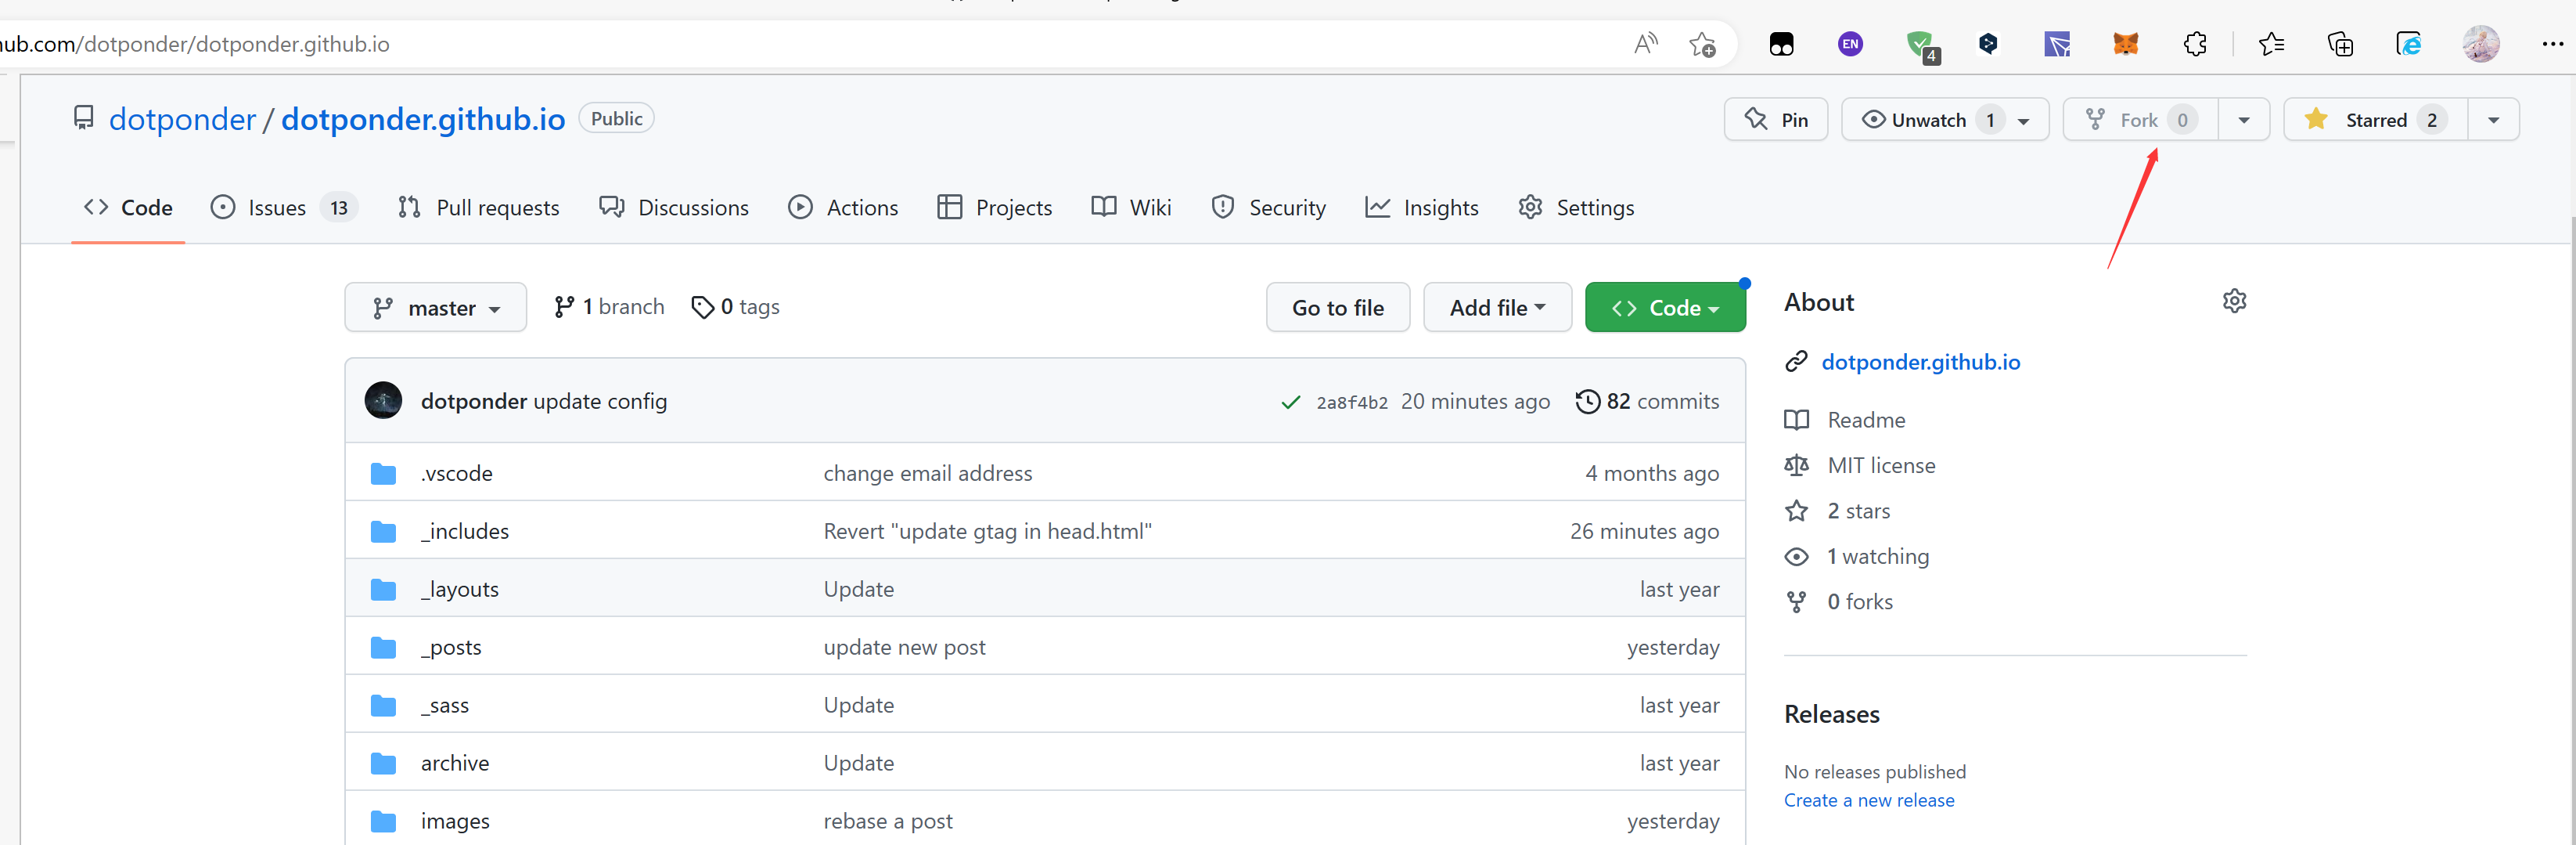2576x845 pixels.
Task: Open the Security tab
Action: coord(1268,208)
